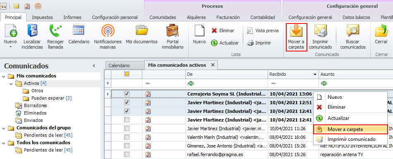The image size is (393, 159).
Task: Click the clipboard icon in quick access bar
Action: click(x=27, y=6)
